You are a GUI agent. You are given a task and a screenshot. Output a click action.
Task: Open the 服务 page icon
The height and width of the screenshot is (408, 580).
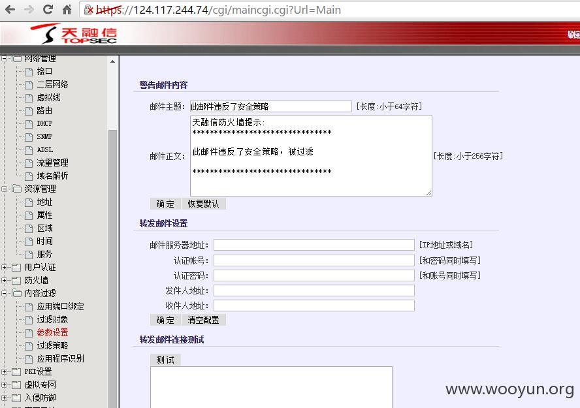click(29, 255)
